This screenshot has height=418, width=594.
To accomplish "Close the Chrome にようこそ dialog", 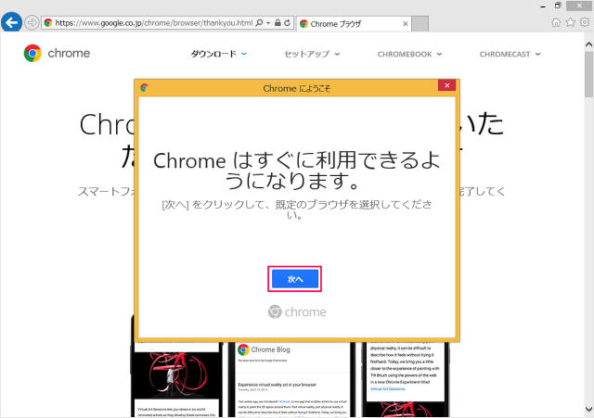I will pos(446,87).
